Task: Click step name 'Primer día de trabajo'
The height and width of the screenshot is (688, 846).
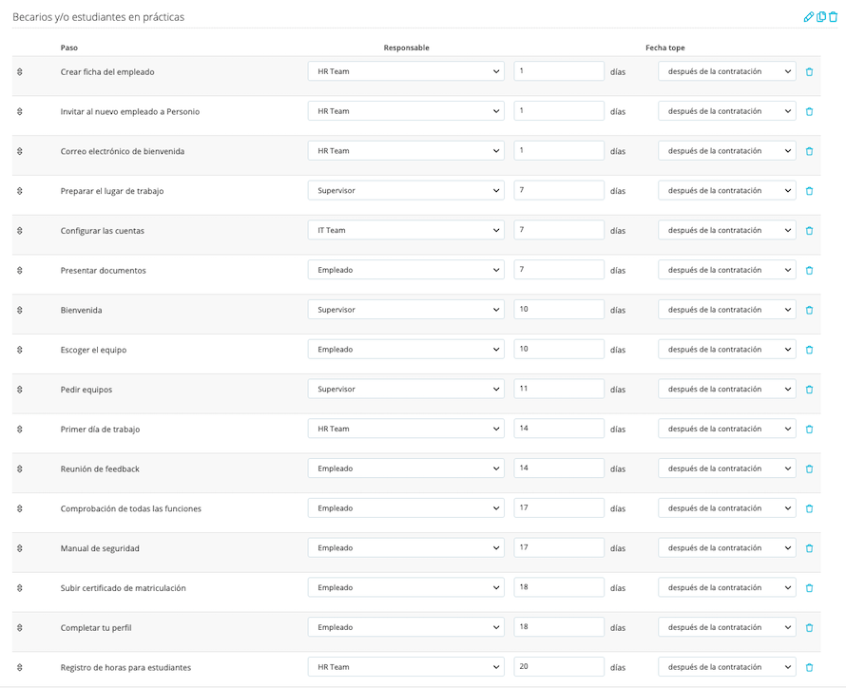Action: [100, 430]
